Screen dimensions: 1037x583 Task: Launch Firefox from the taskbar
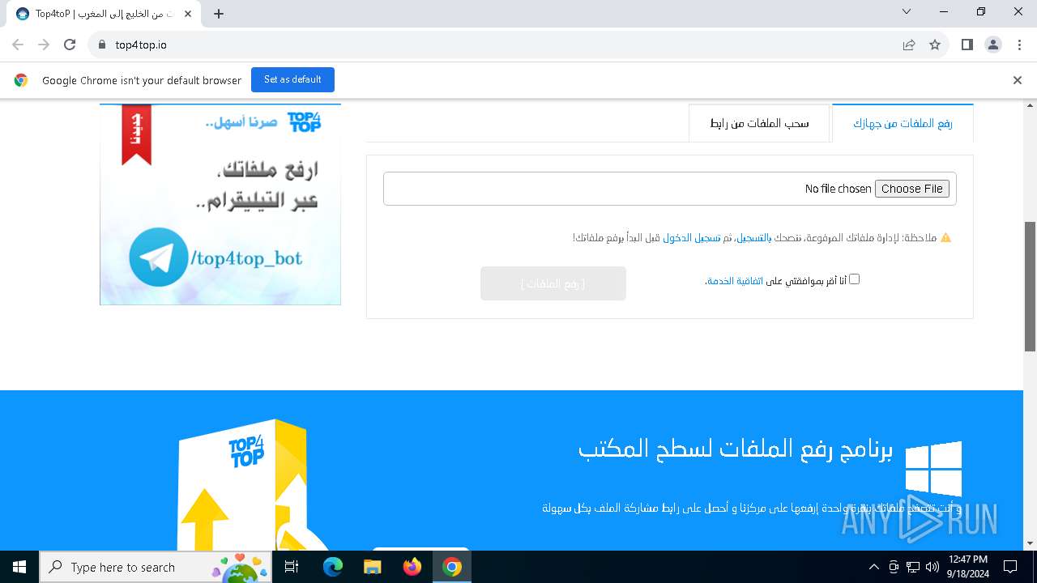pos(412,567)
